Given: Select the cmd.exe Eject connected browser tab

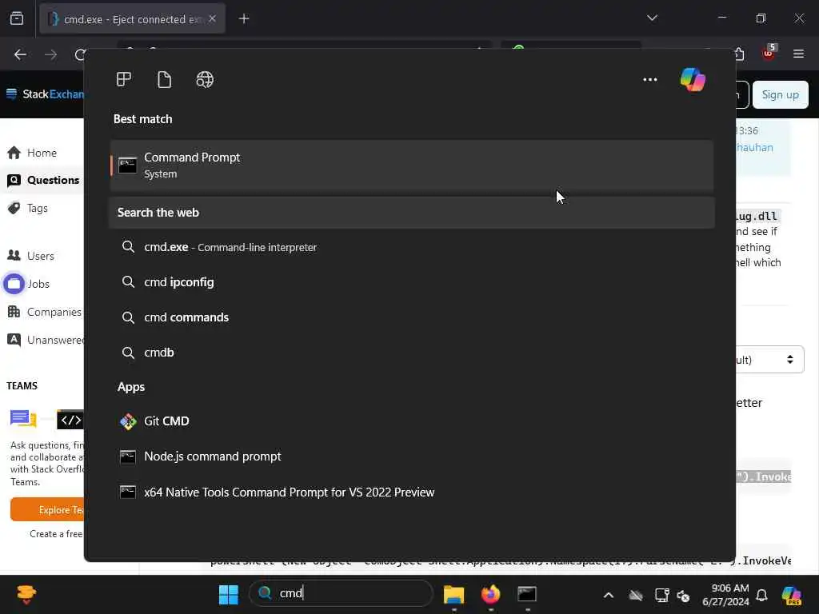Looking at the screenshot, I should point(133,19).
